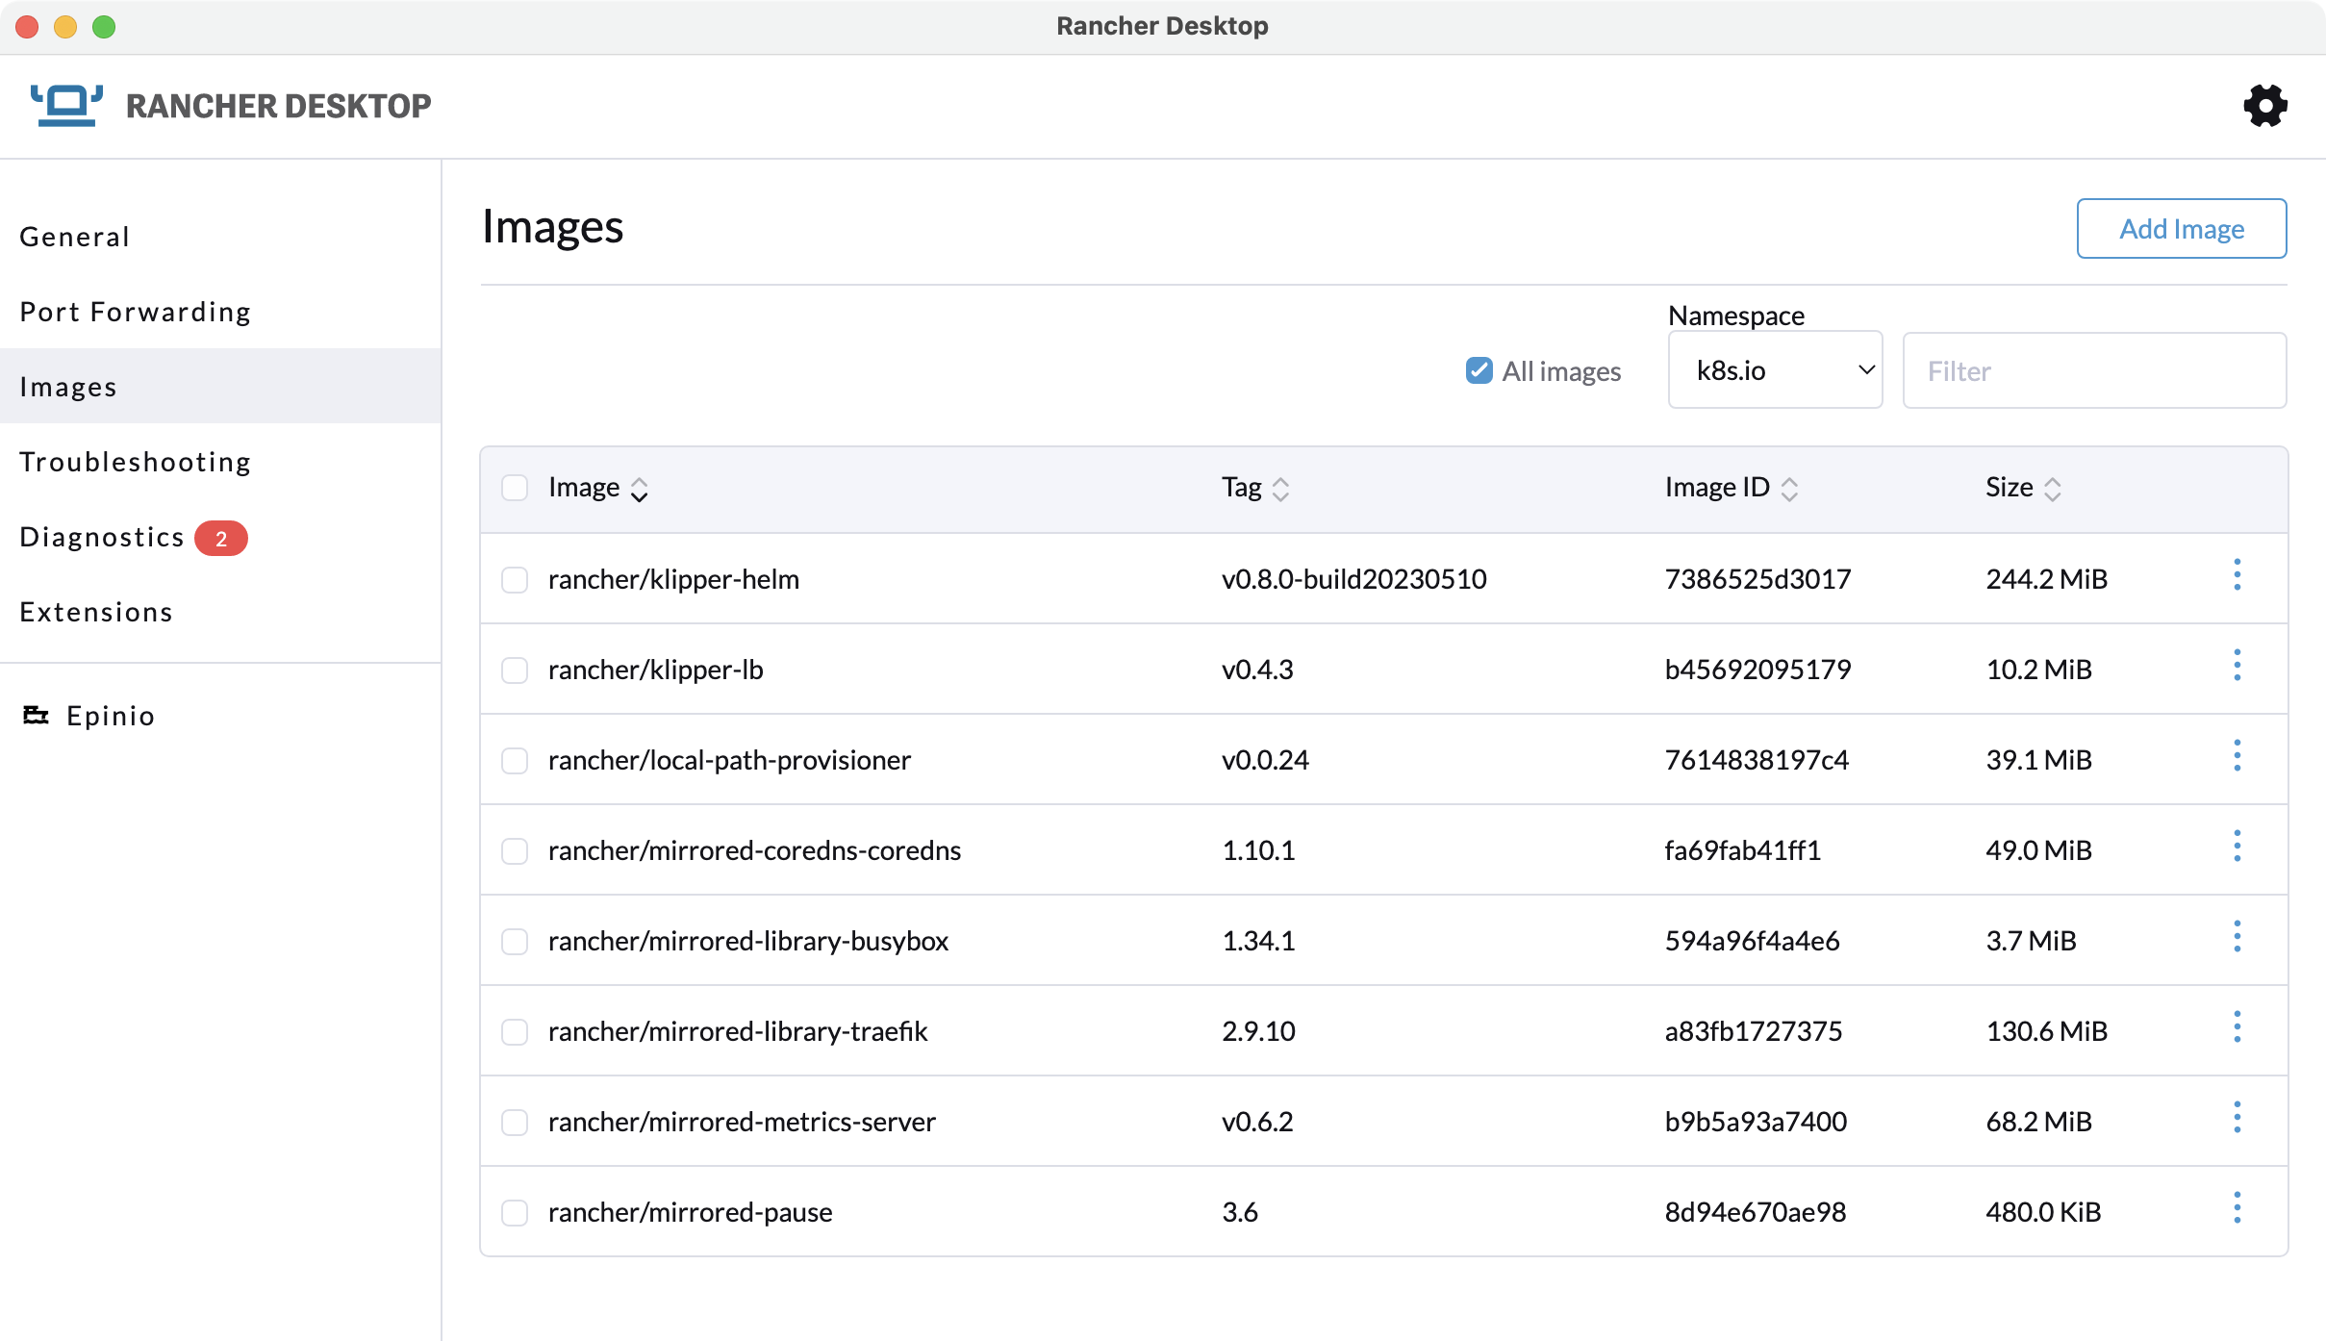Open kebab menu for rancher/mirrored-library-traefik

pos(2238,1026)
